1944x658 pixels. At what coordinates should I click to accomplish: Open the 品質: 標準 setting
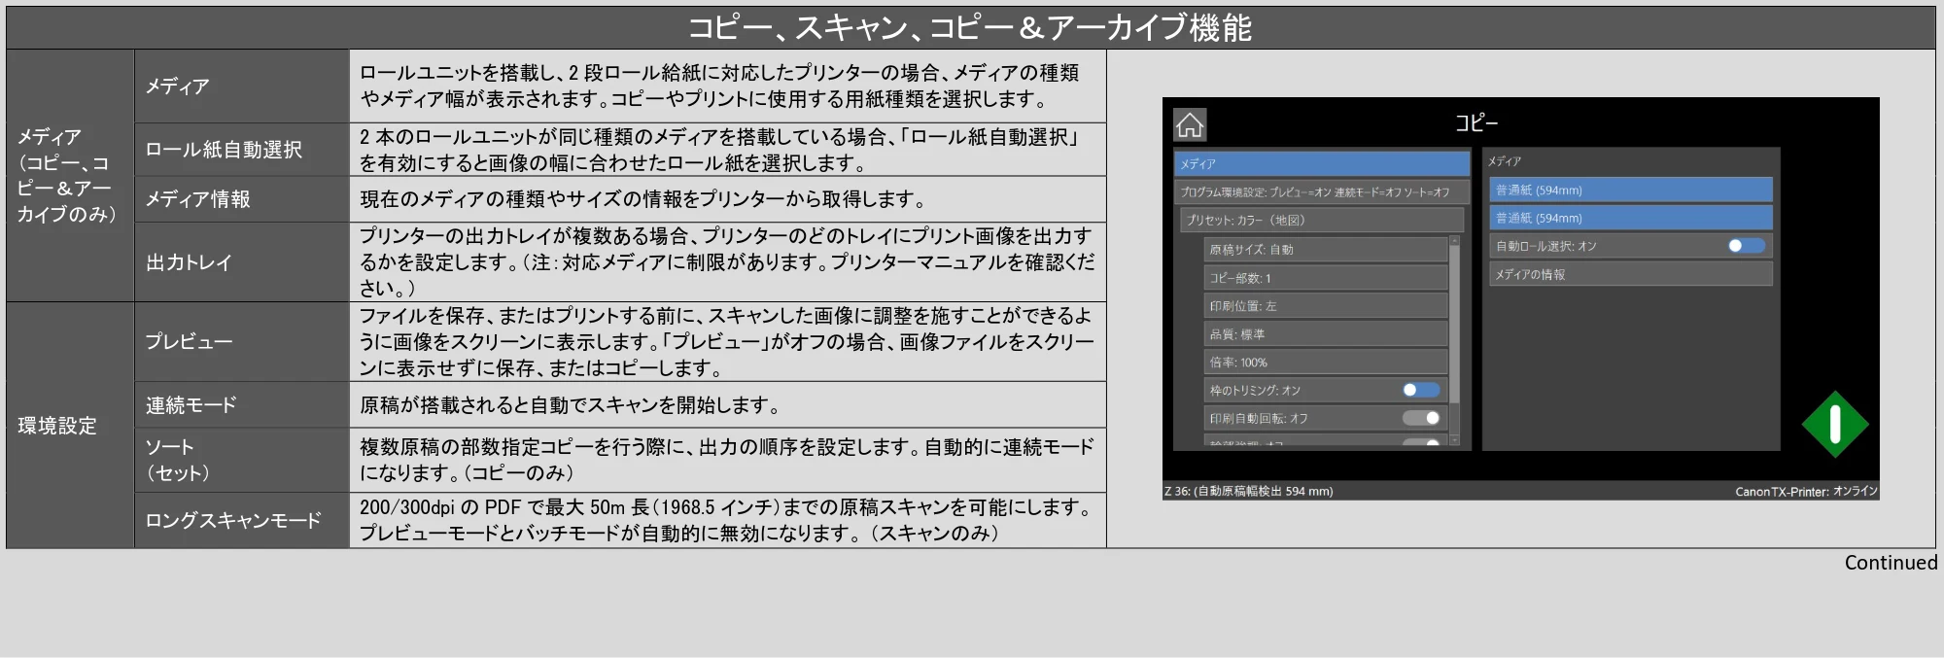coord(1326,333)
